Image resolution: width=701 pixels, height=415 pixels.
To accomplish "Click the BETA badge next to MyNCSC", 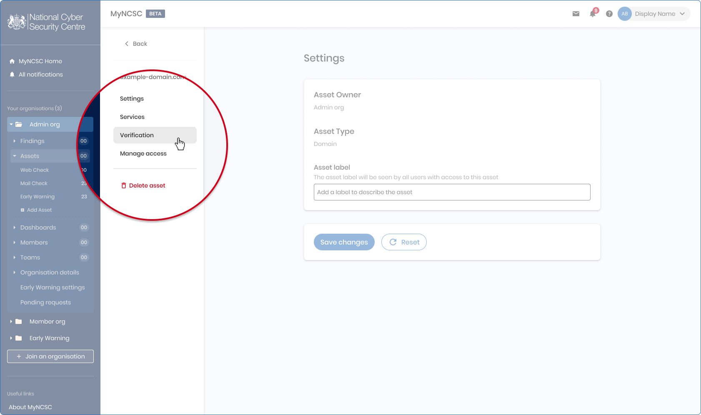I will pyautogui.click(x=155, y=14).
